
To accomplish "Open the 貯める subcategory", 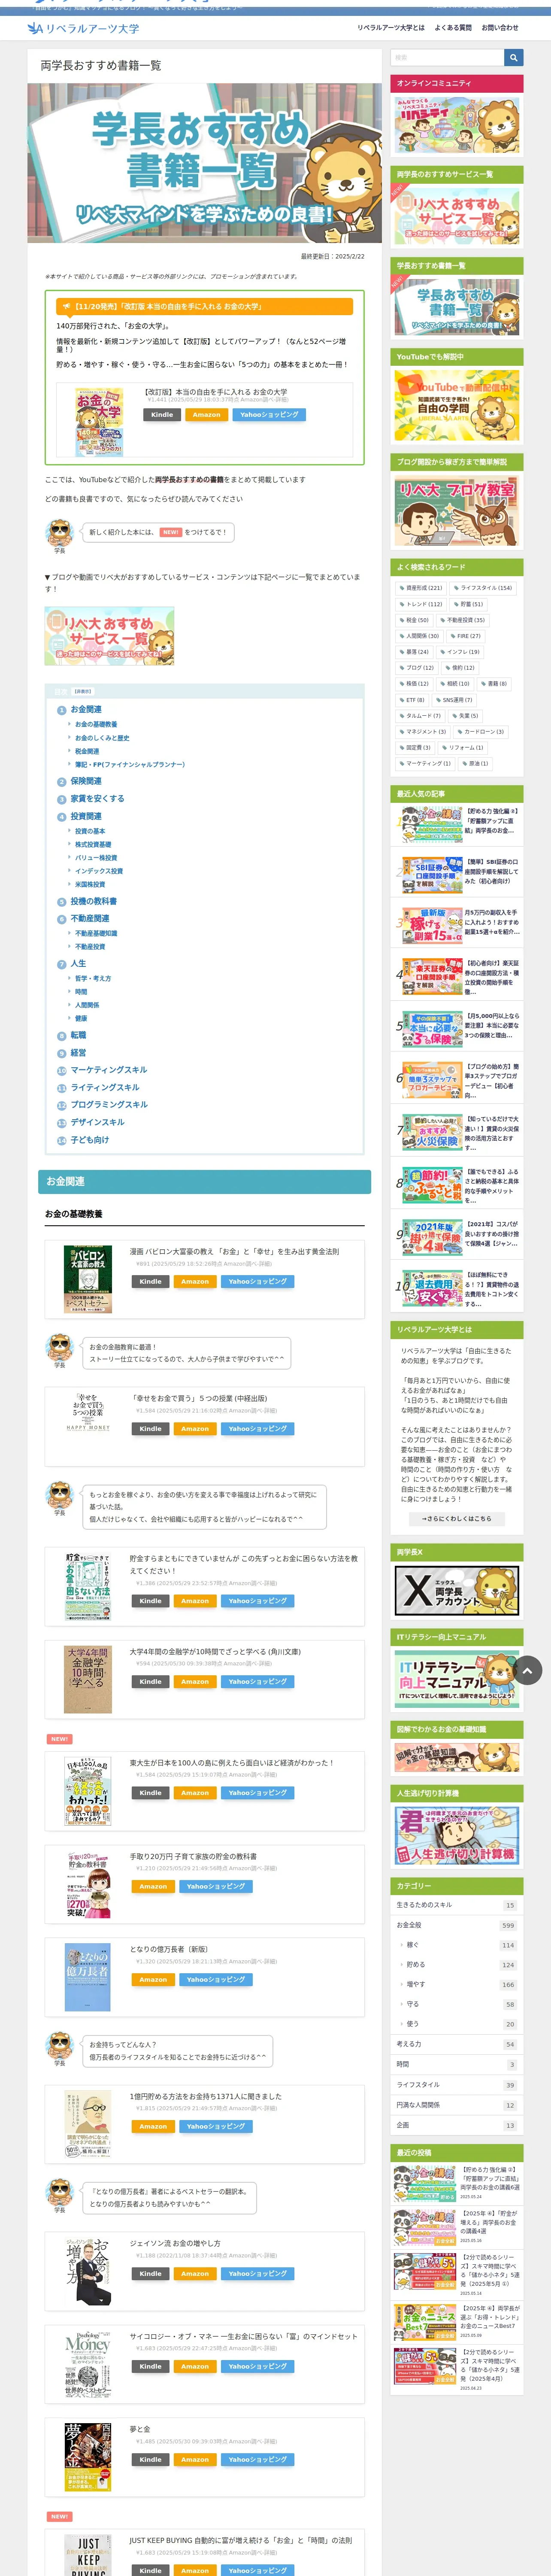I will point(415,1965).
